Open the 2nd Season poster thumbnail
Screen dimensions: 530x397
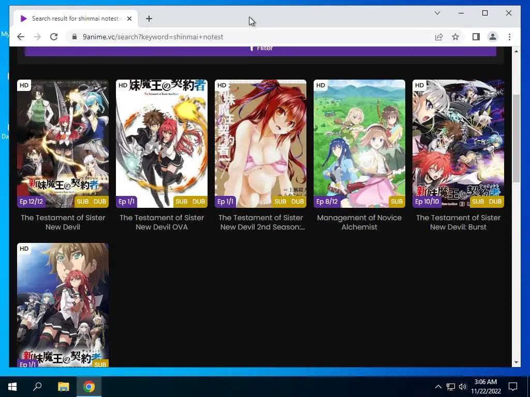[x=260, y=144]
